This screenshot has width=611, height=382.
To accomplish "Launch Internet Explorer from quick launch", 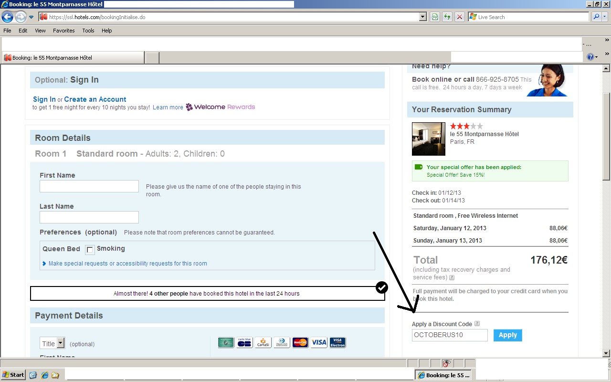I will pos(44,375).
